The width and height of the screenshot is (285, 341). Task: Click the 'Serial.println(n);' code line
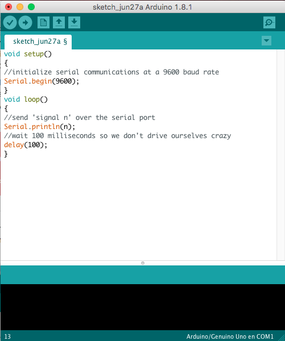pos(39,127)
